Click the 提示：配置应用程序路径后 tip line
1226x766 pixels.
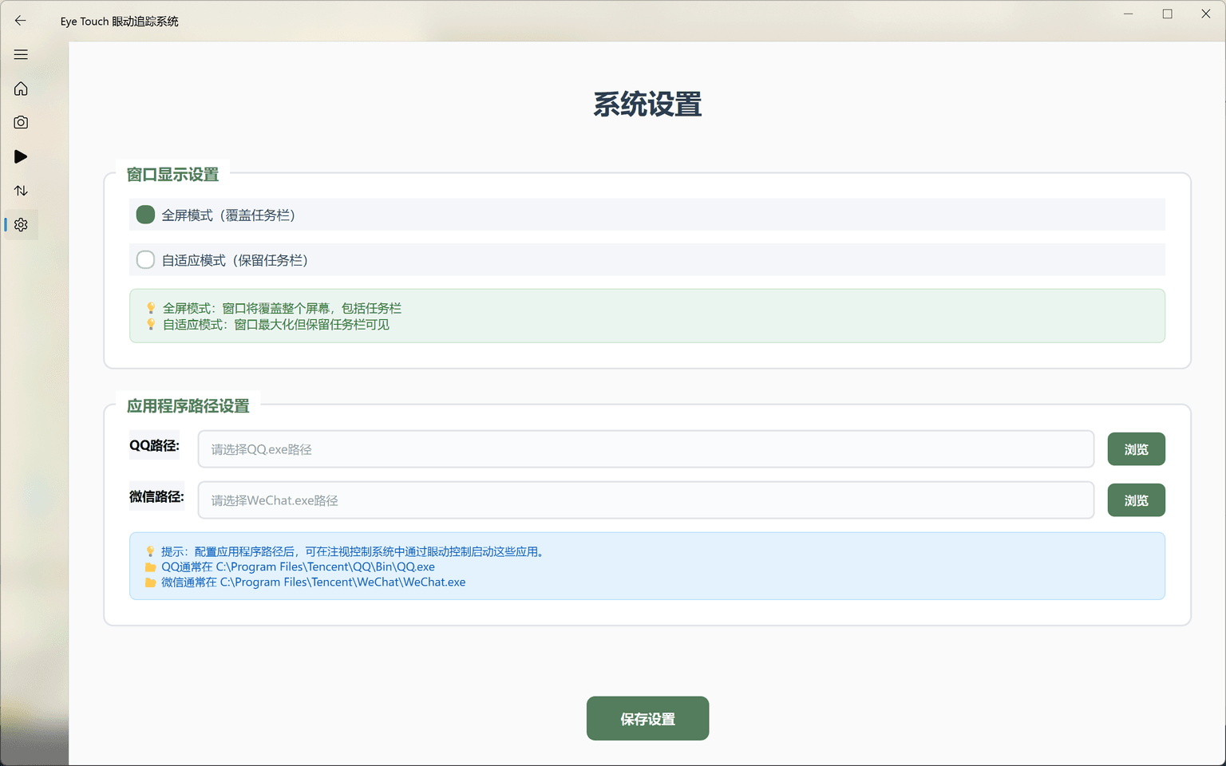pyautogui.click(x=353, y=551)
